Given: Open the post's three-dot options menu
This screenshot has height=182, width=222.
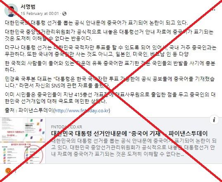Looking at the screenshot, I should coord(213,10).
